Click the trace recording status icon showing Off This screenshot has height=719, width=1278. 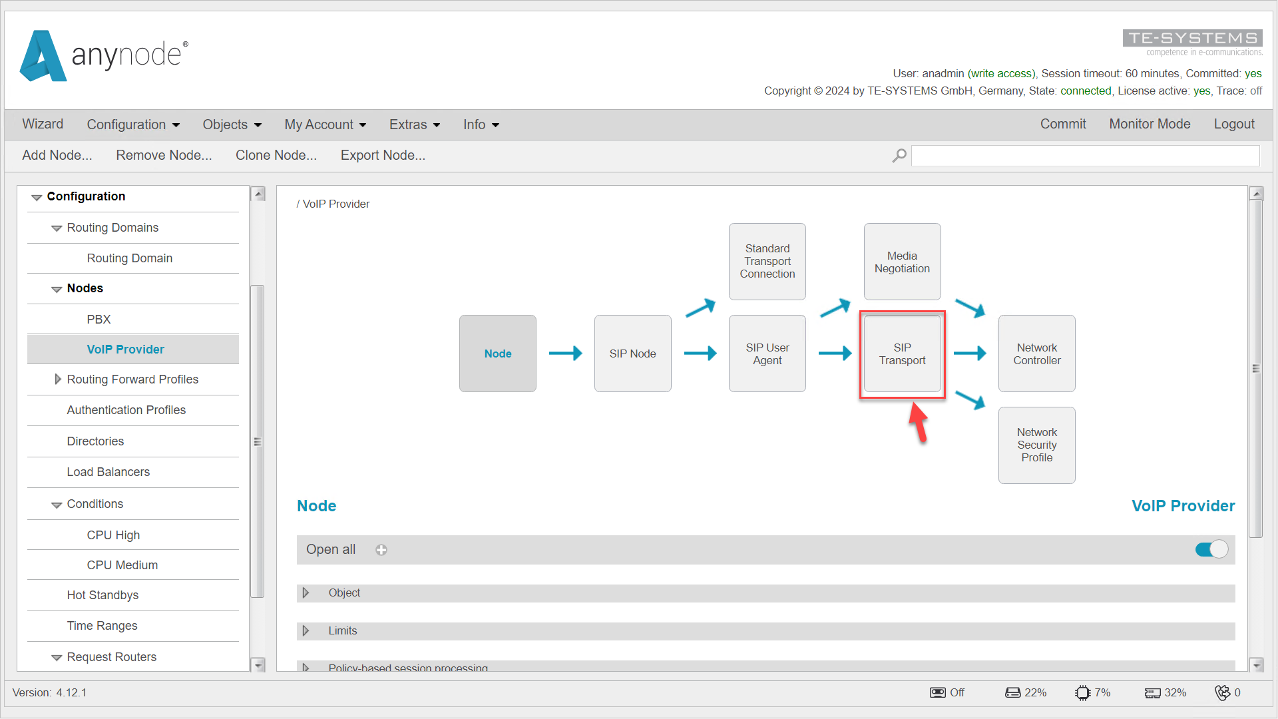click(938, 692)
